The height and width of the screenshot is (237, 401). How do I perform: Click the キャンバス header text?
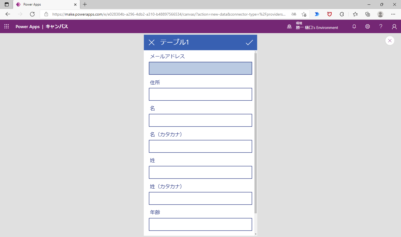click(x=57, y=27)
